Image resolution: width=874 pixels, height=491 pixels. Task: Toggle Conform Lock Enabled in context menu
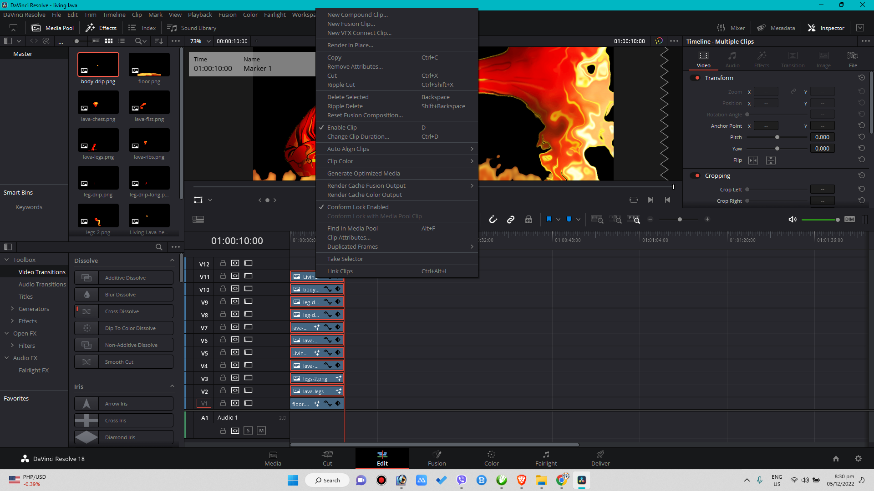point(397,207)
